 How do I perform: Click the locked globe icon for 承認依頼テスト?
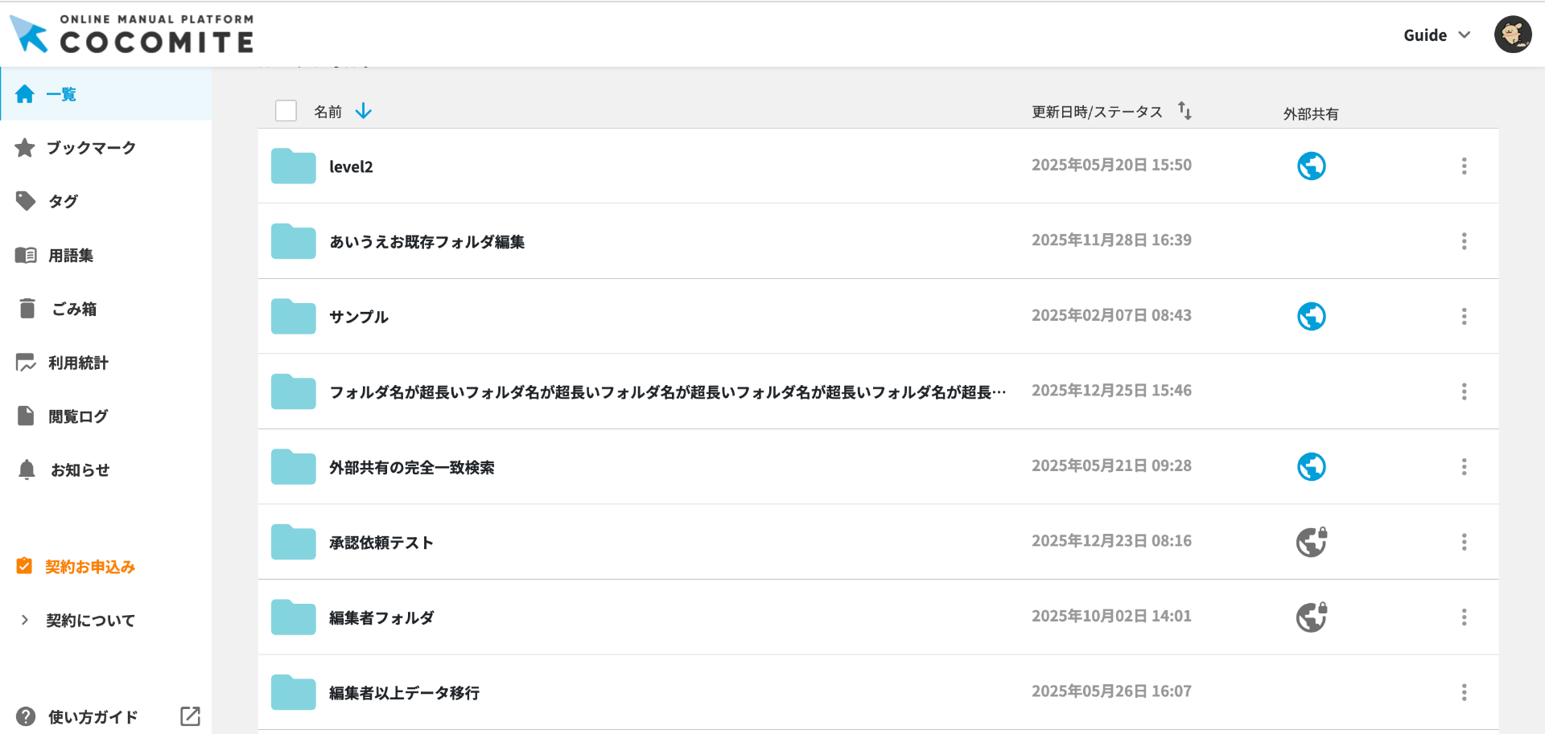click(x=1311, y=542)
